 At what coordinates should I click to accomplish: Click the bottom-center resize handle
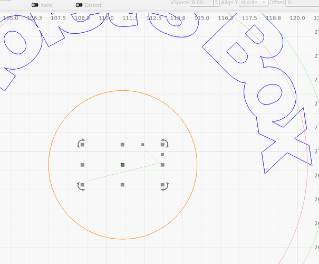pos(122,185)
